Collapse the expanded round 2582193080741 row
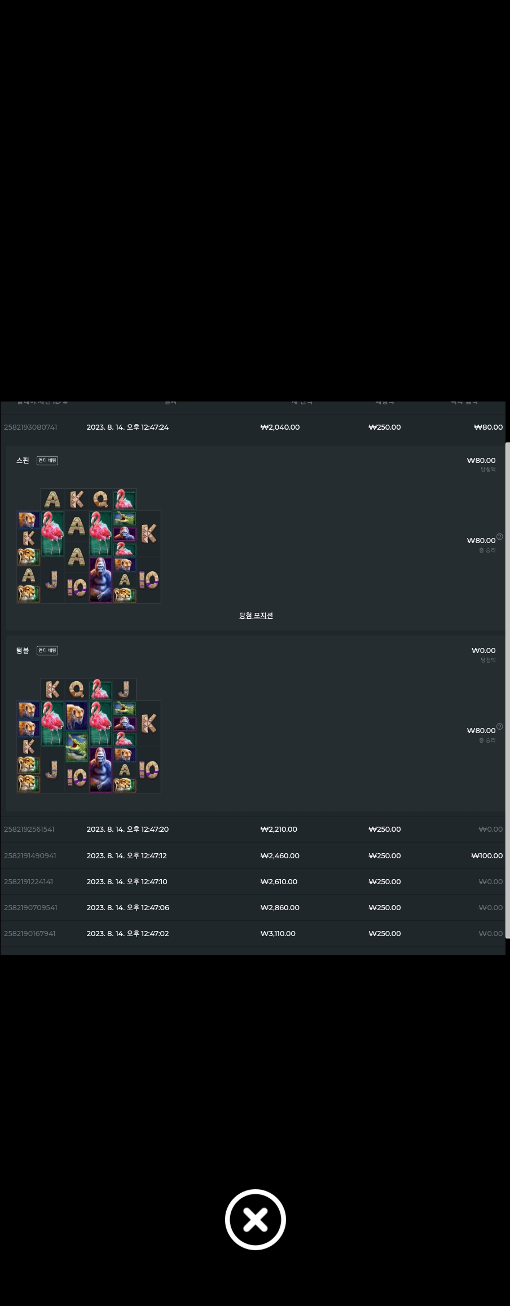The width and height of the screenshot is (510, 1306). (x=253, y=427)
